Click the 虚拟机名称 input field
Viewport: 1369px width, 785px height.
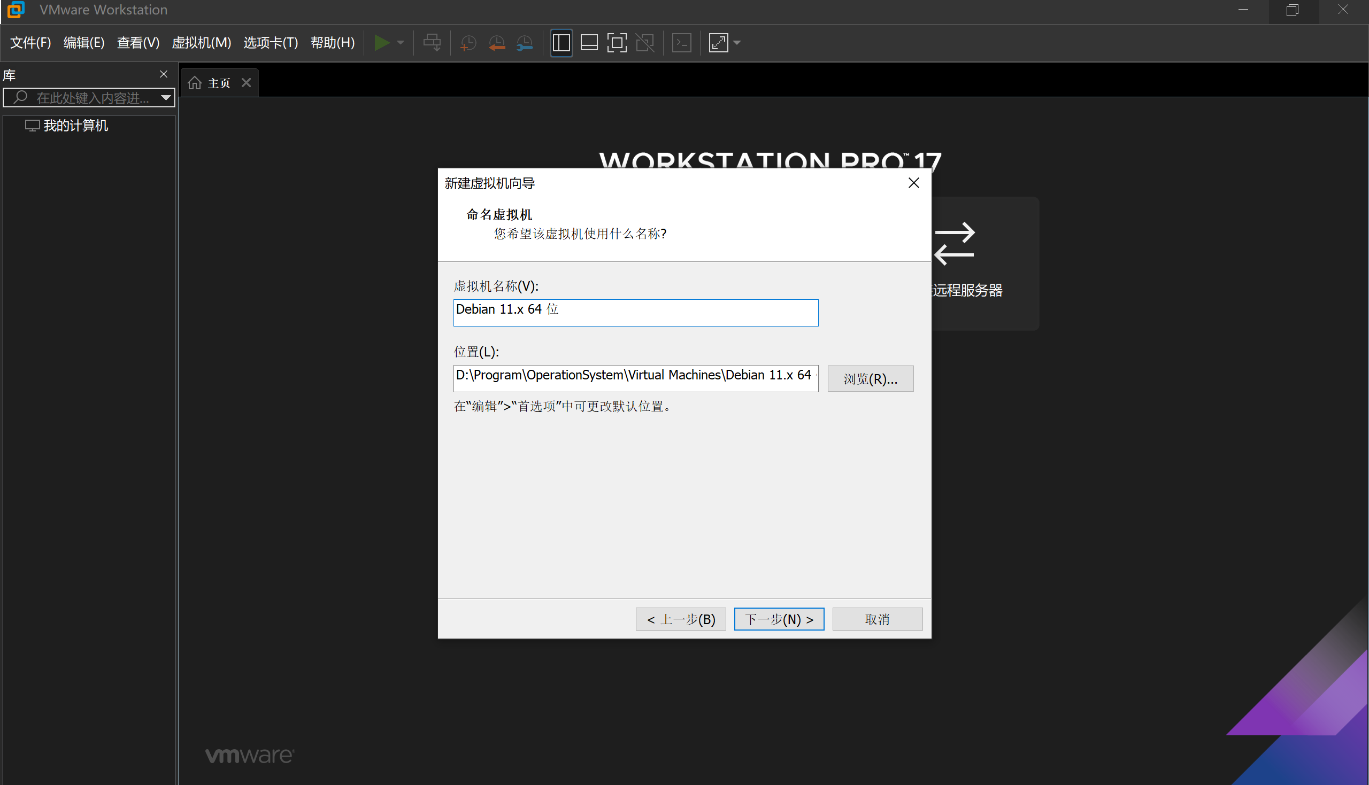click(635, 313)
